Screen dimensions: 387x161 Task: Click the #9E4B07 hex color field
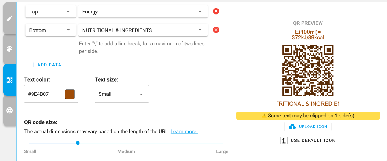[44, 94]
